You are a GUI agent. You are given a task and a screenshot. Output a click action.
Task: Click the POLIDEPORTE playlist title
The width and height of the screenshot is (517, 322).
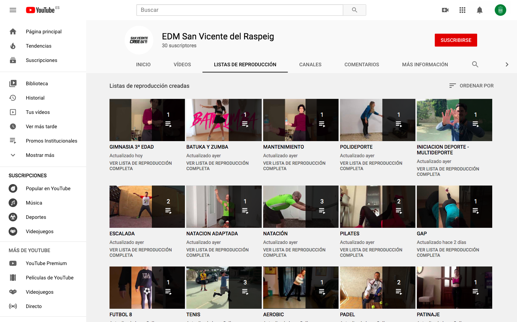356,147
